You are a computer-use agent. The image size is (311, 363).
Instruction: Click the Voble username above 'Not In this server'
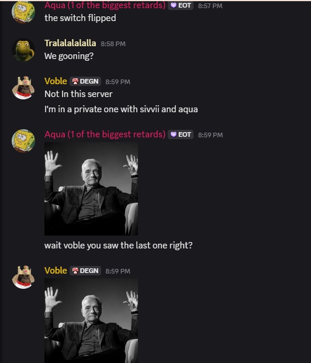pos(56,81)
